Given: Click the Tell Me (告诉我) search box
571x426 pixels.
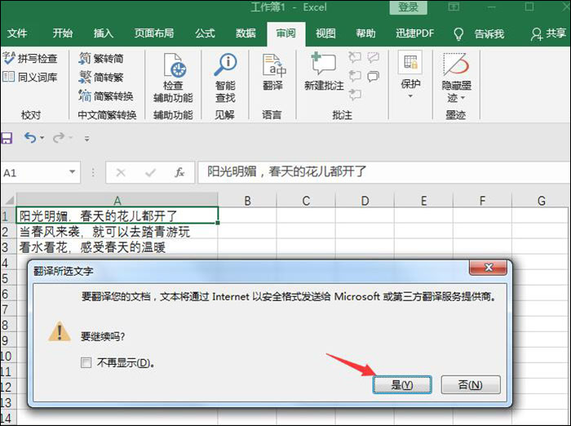Looking at the screenshot, I should coord(489,34).
